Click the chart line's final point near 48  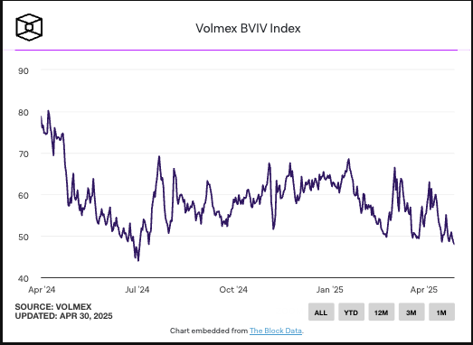point(454,244)
